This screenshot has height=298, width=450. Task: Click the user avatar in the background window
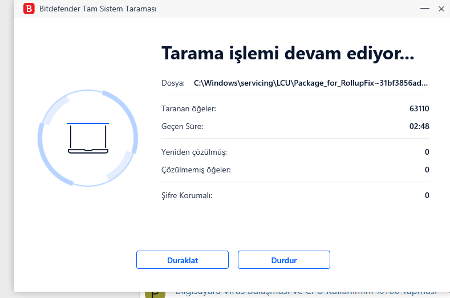[155, 295]
